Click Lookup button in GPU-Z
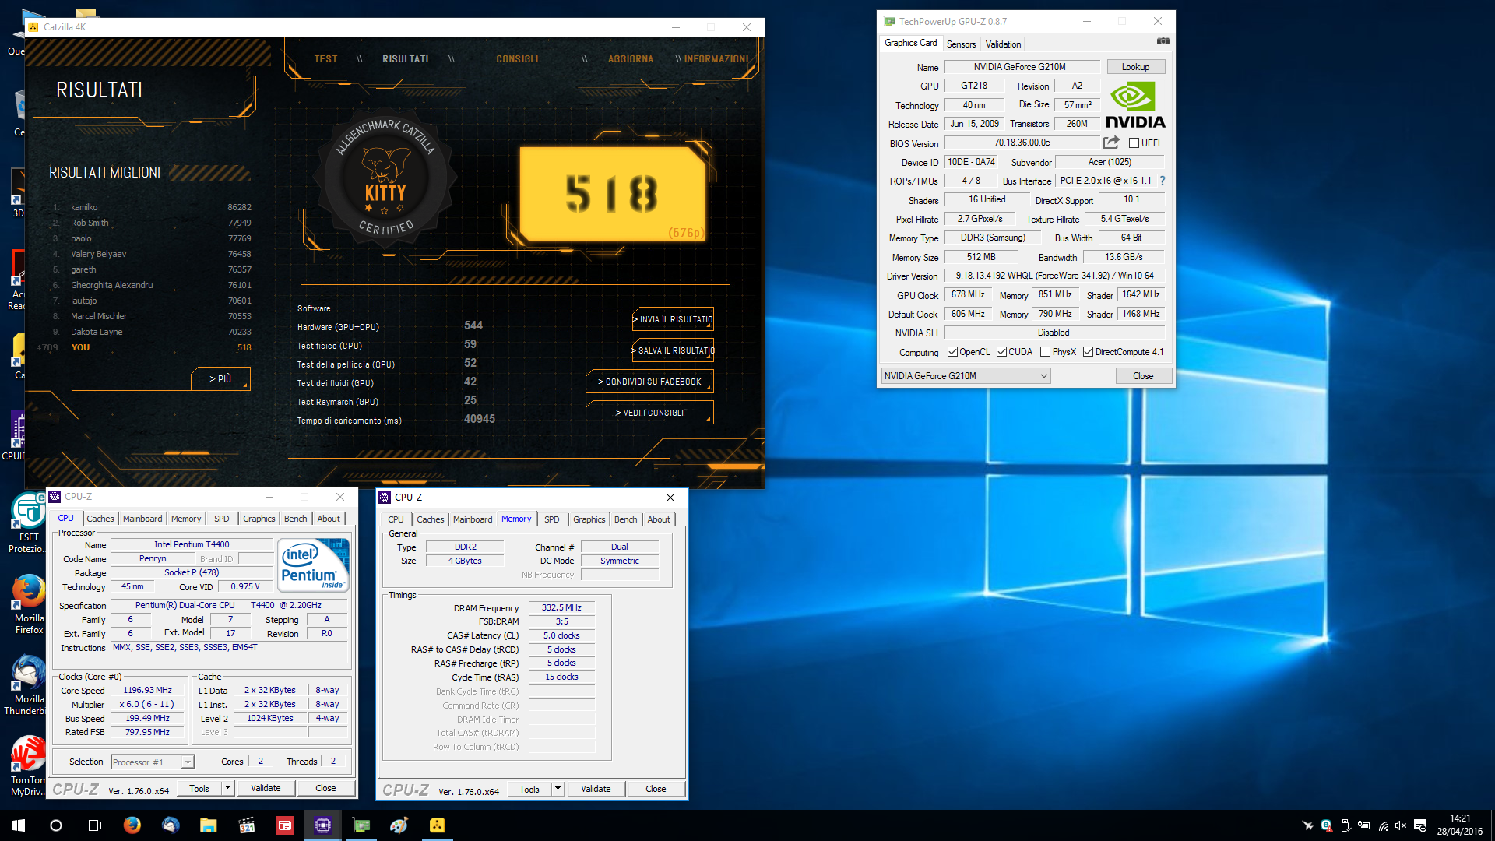The width and height of the screenshot is (1495, 841). [x=1135, y=67]
